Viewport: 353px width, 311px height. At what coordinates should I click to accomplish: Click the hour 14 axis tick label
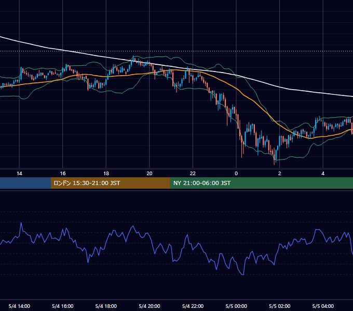[x=19, y=174]
